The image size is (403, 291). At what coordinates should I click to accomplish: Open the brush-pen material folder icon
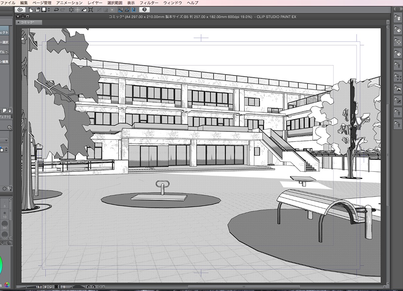[x=398, y=101]
